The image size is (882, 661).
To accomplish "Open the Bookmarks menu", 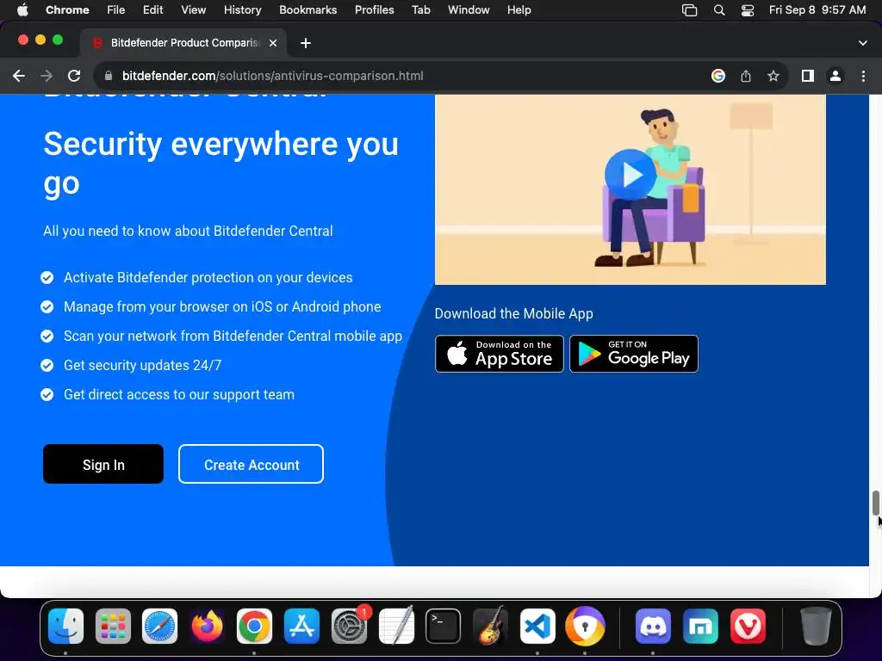I will tap(307, 10).
